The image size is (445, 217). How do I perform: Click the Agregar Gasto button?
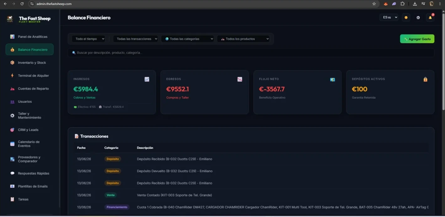pyautogui.click(x=417, y=39)
